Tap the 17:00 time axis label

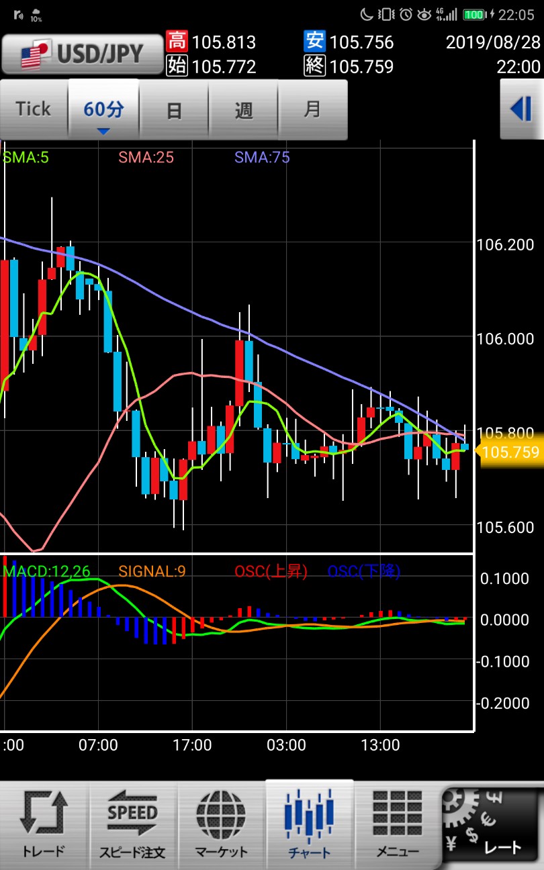click(192, 745)
